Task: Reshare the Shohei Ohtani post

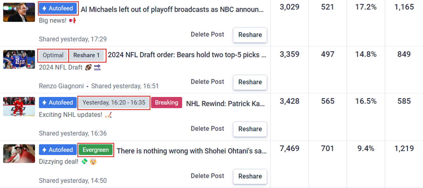Action: click(x=250, y=176)
